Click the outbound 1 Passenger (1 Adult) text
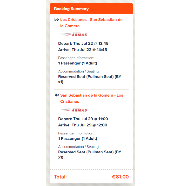This screenshot has width=187, height=186. click(x=78, y=63)
